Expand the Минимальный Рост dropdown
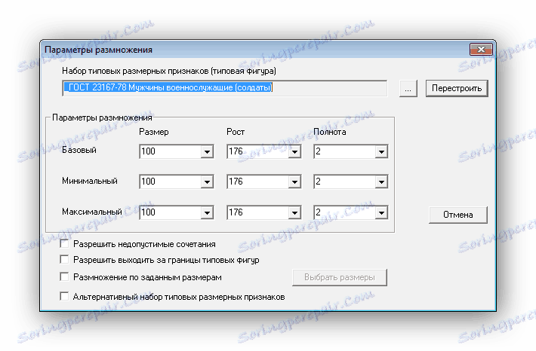Viewport: 536px width, 351px height. 294,182
